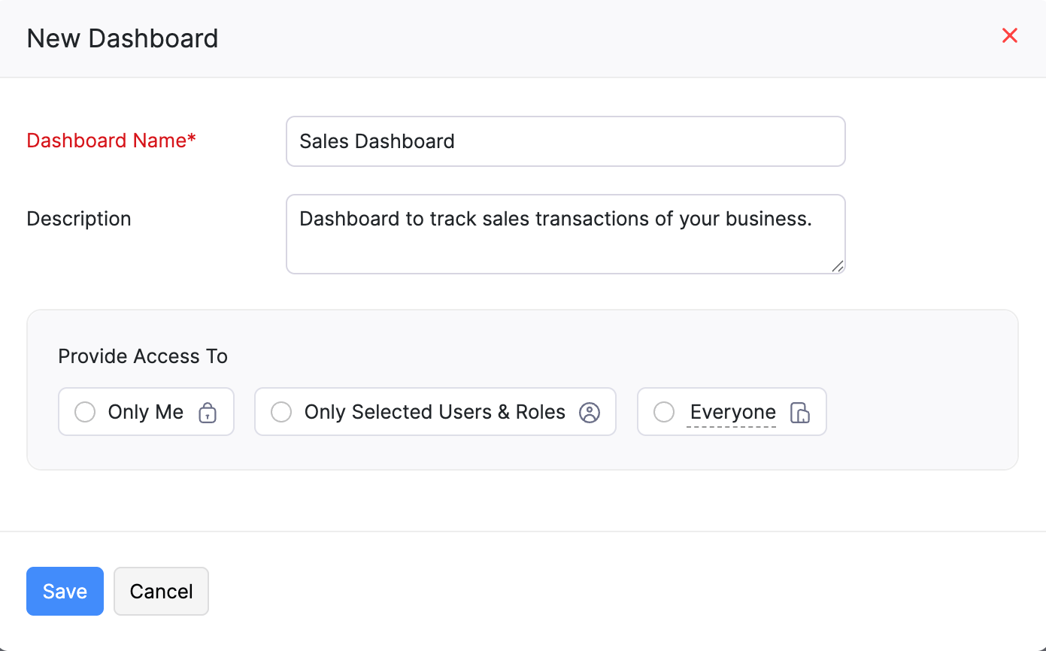Click the dashed Everyone text for details
The width and height of the screenshot is (1046, 651).
(x=732, y=412)
